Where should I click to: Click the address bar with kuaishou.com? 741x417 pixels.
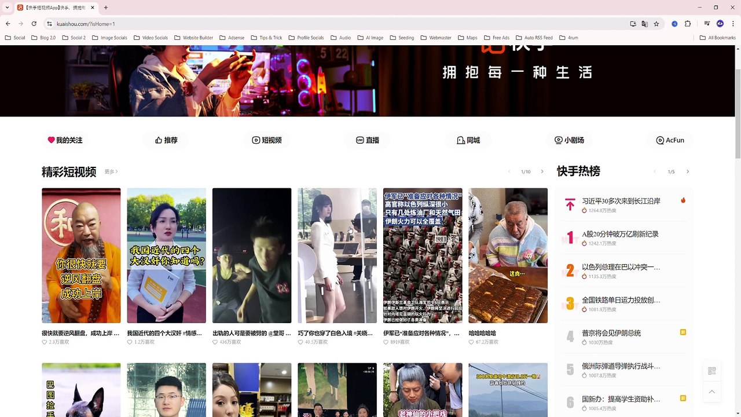pos(336,24)
